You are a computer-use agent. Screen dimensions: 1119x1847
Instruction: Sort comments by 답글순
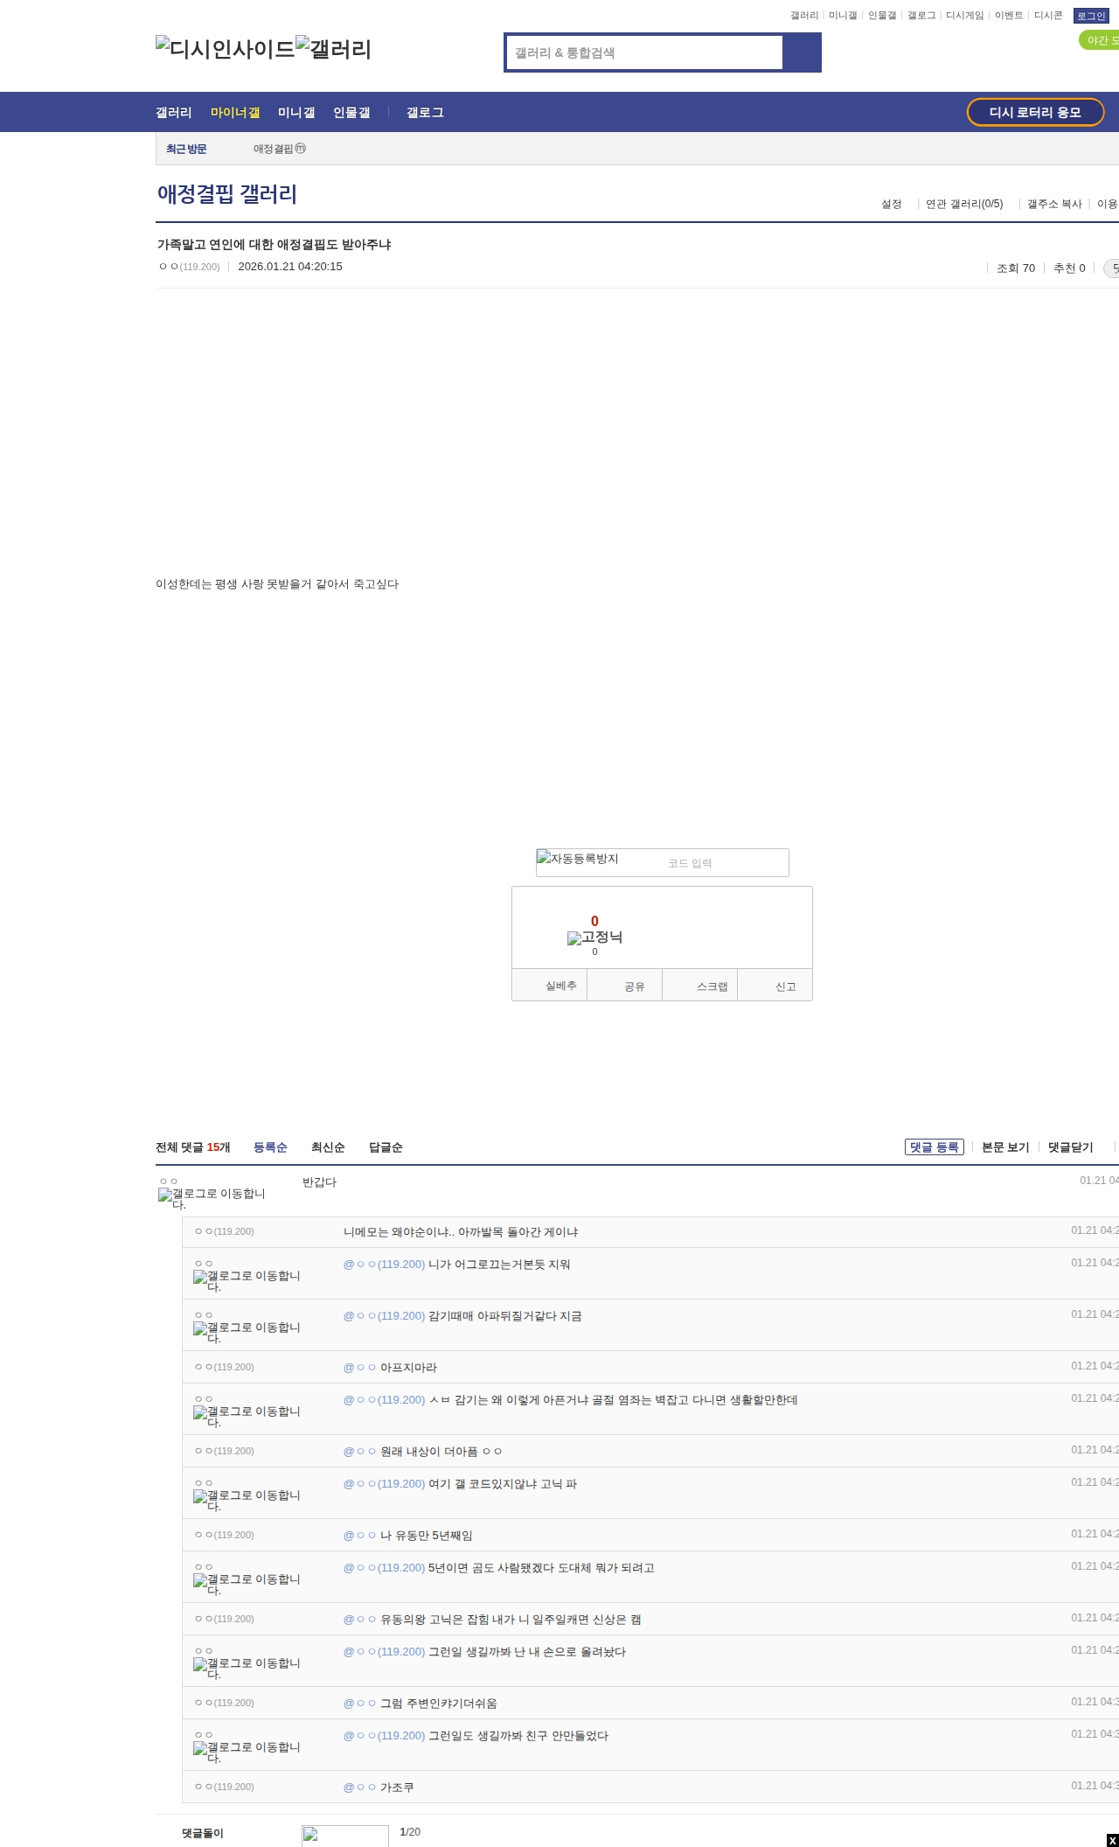click(x=386, y=1147)
